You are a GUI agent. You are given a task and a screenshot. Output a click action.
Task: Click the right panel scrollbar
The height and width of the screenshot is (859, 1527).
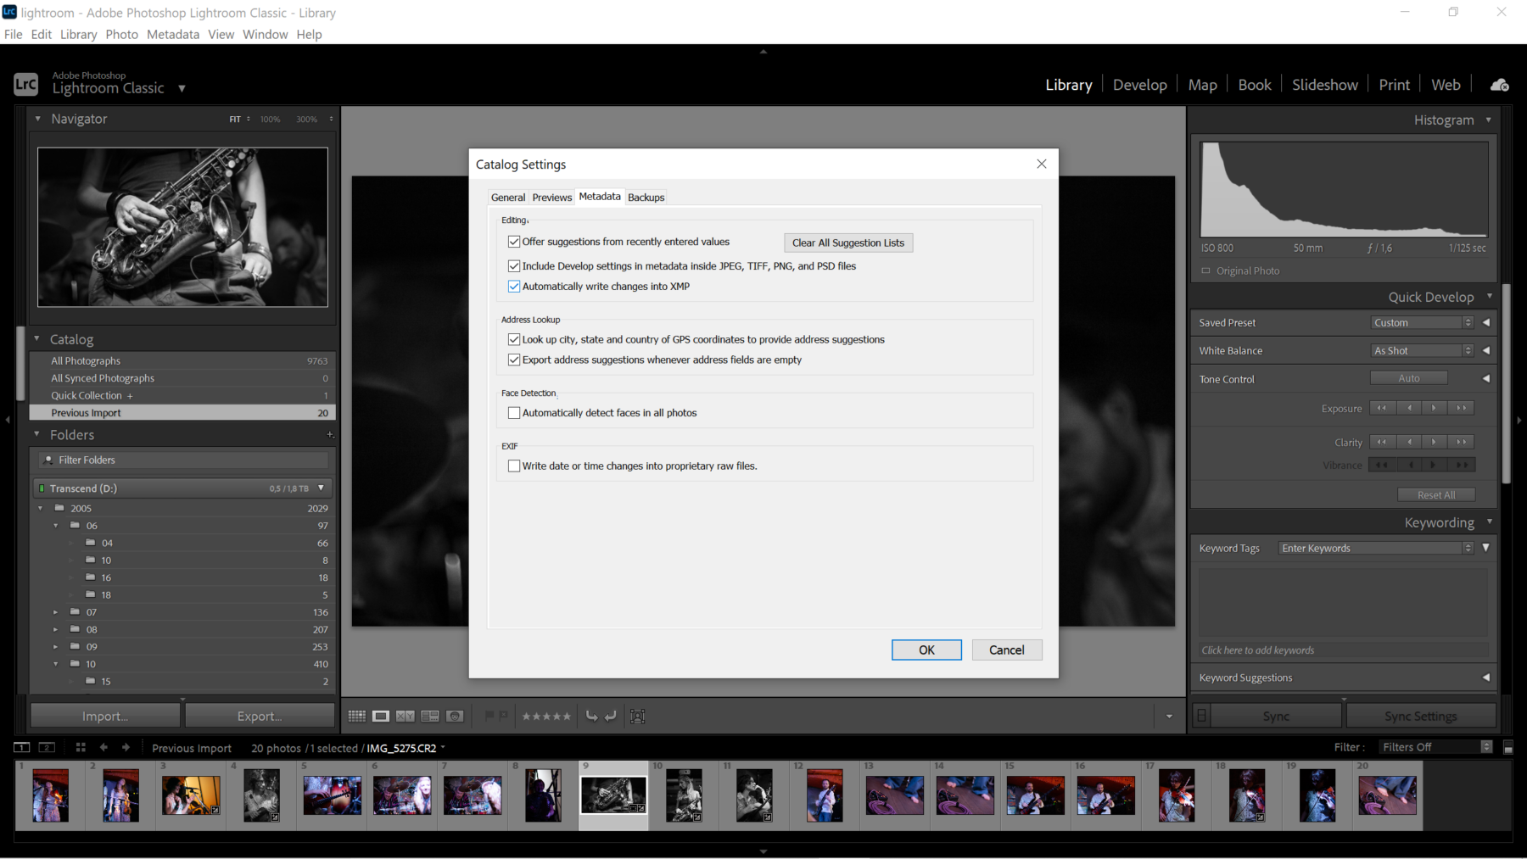1507,383
